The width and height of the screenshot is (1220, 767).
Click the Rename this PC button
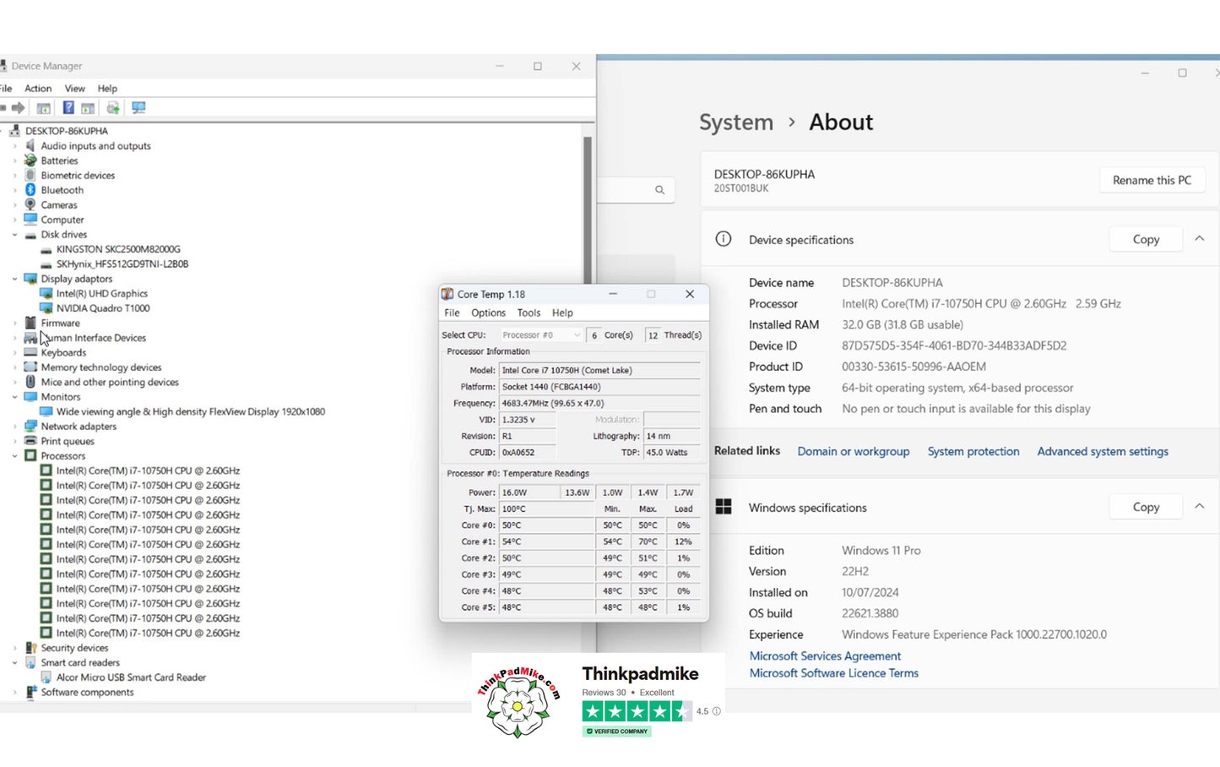(x=1152, y=180)
